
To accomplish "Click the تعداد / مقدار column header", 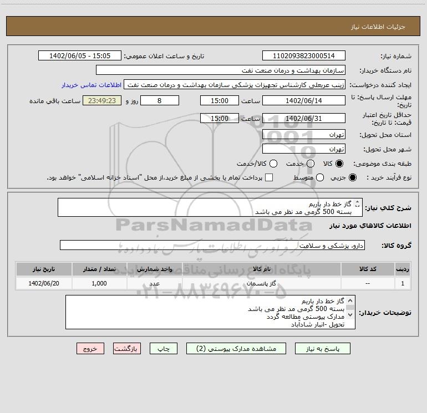I will click(99, 269).
